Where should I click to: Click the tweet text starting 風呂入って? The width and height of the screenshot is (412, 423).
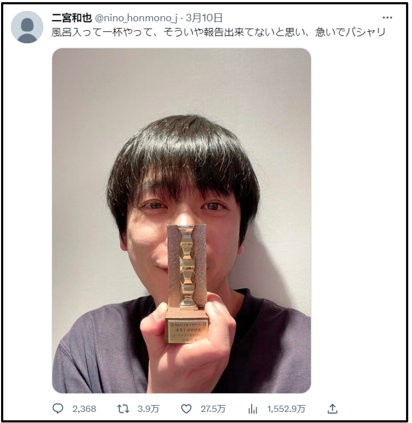pos(218,32)
